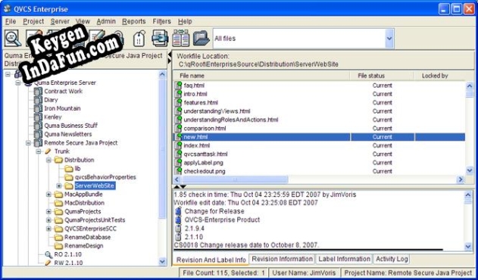Click the project icon beside Iron Mountain
This screenshot has width=478, height=280.
coord(38,108)
